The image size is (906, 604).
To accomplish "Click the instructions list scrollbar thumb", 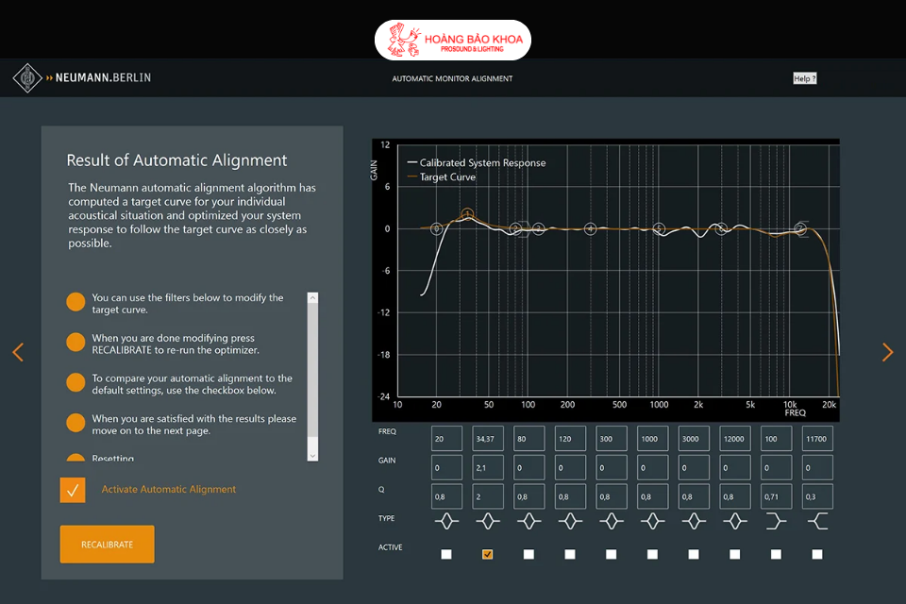I will 312,370.
